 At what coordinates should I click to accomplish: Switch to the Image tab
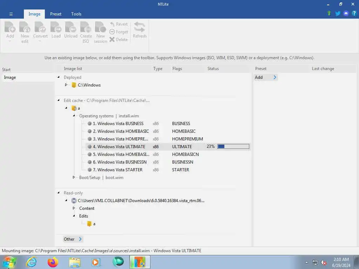(34, 14)
